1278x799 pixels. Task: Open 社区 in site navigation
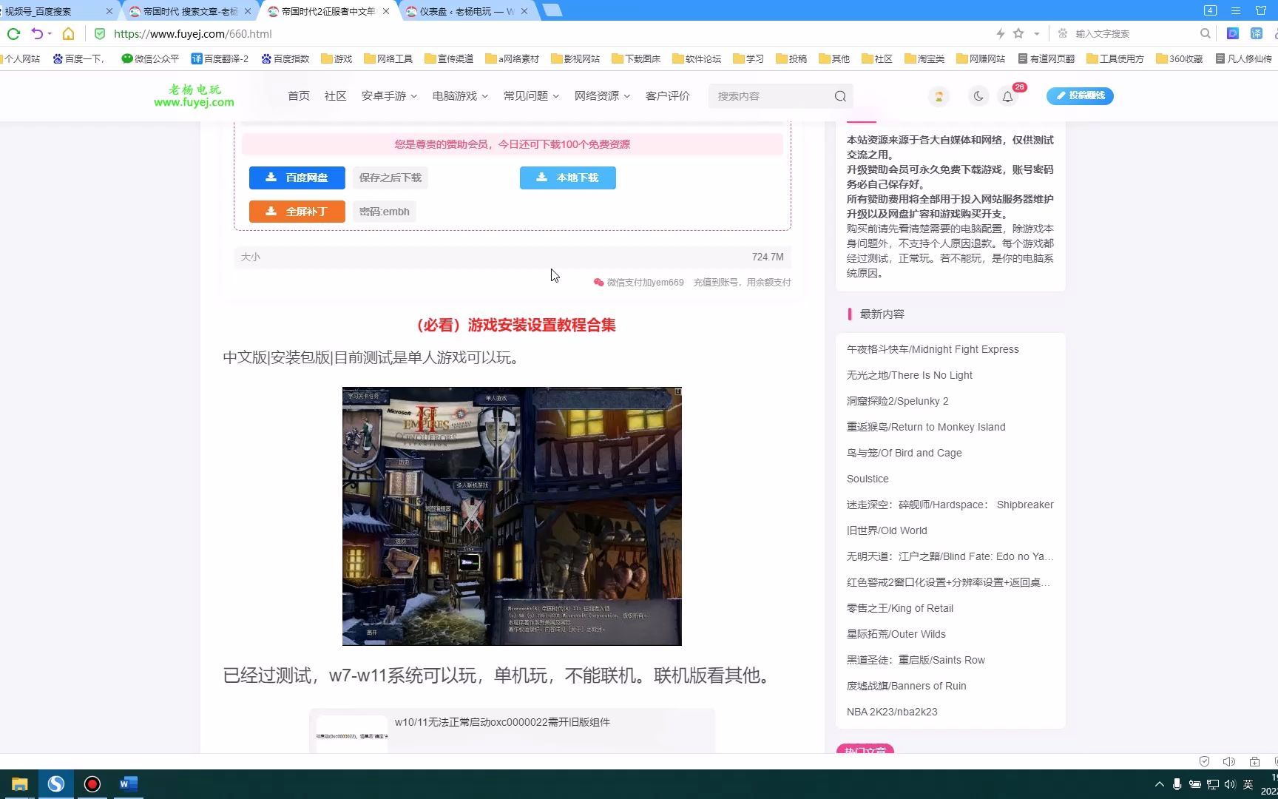335,96
